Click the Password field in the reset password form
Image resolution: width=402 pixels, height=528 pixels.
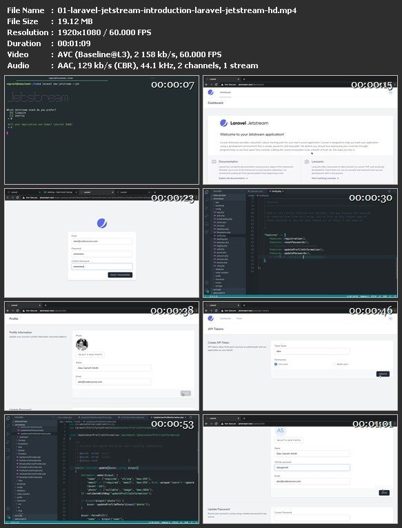click(x=102, y=254)
